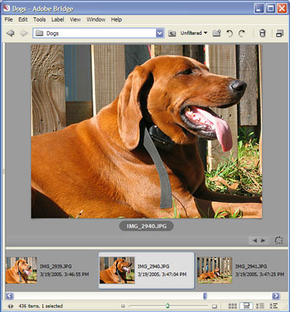Open the View menu

tap(76, 19)
